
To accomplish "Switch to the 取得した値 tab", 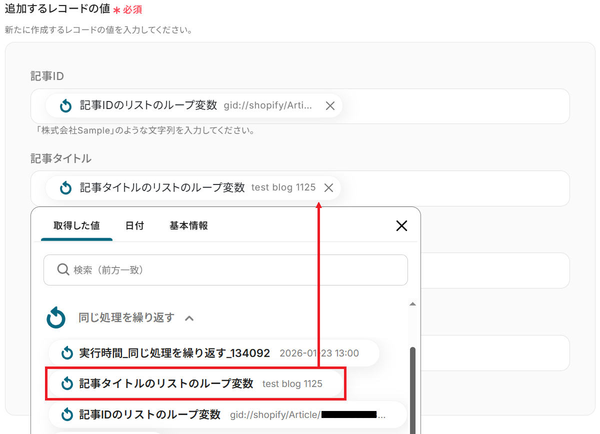I will pyautogui.click(x=76, y=225).
